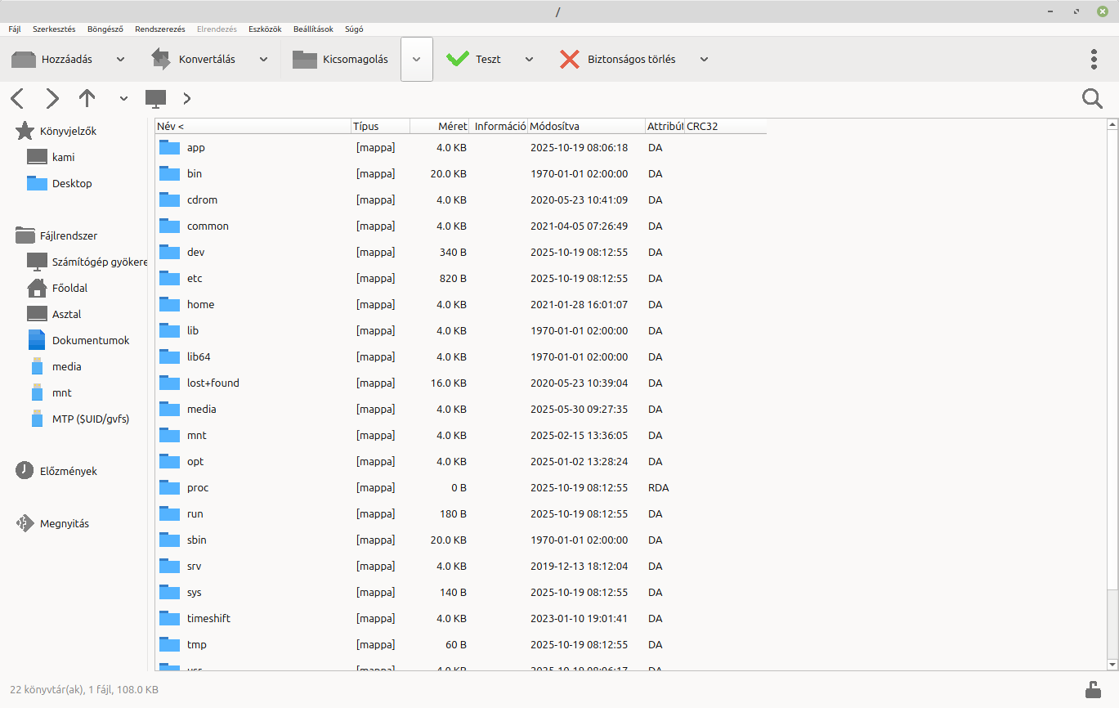
Task: Open Dokumentumok in the sidebar
Action: (x=90, y=340)
